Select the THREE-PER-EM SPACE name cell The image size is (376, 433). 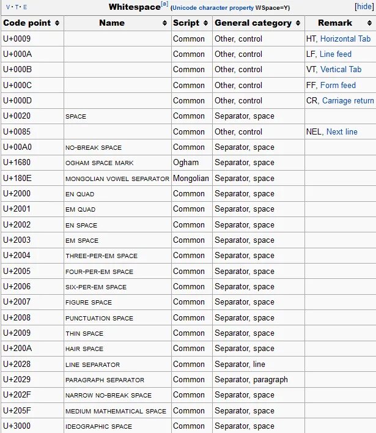pos(117,256)
